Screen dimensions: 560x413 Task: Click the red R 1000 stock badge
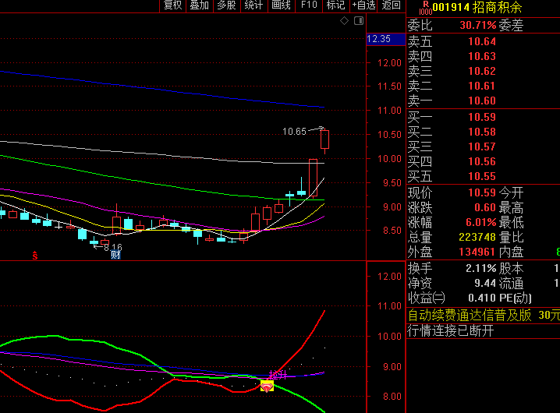click(x=425, y=8)
